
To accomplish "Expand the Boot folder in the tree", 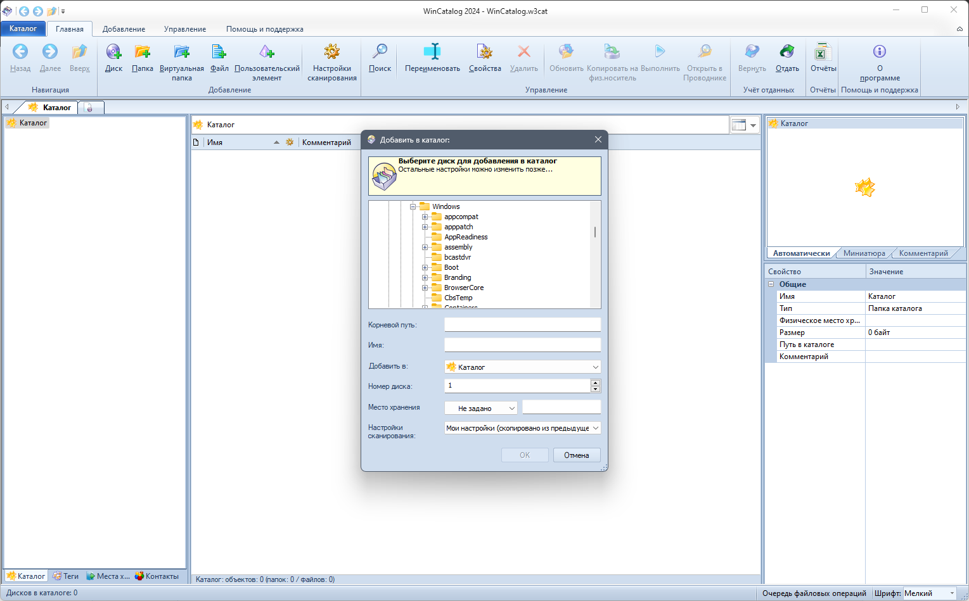I will tap(424, 267).
